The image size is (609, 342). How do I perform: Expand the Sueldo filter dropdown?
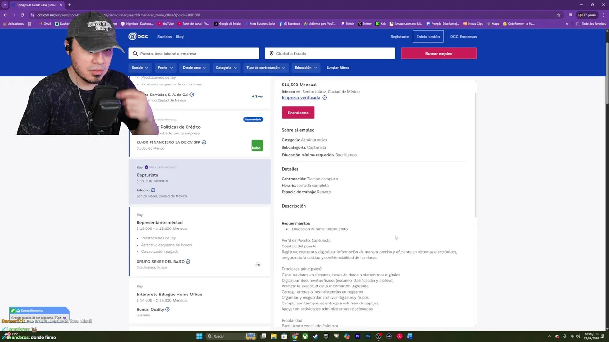[x=140, y=68]
